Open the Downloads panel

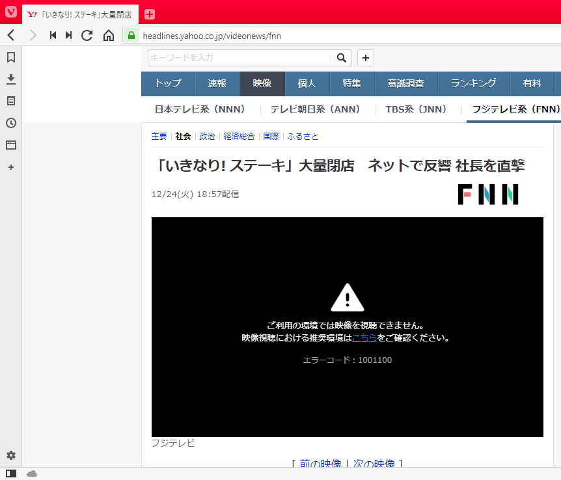pos(10,78)
